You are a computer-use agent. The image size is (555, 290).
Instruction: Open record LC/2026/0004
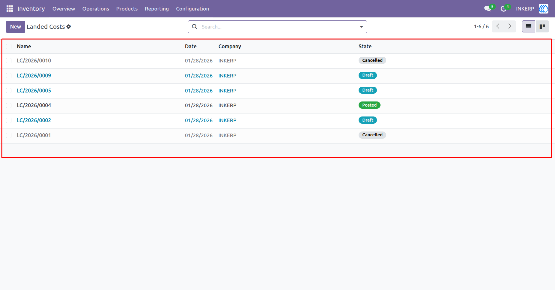click(34, 105)
